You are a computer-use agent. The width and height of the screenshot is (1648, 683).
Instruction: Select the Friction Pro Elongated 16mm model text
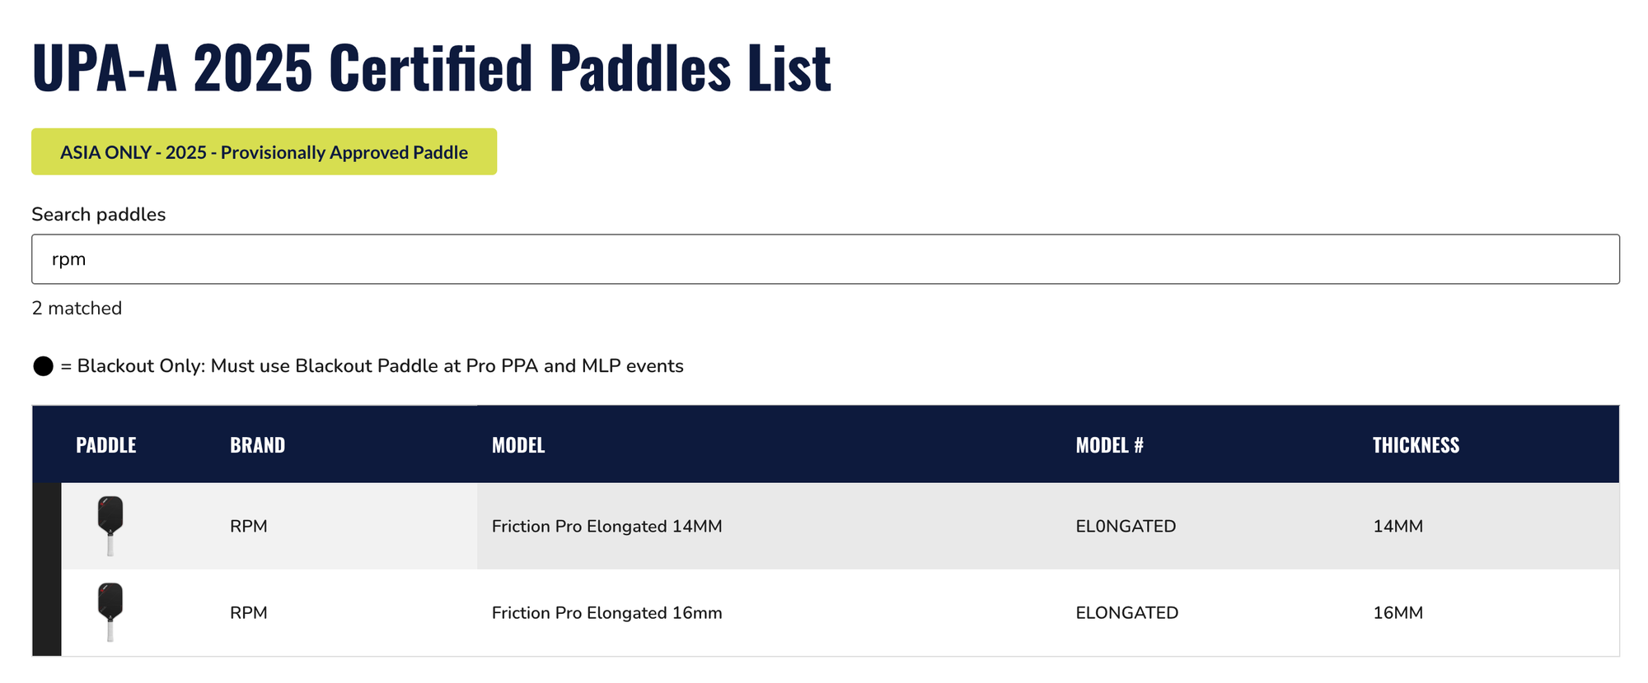606,613
